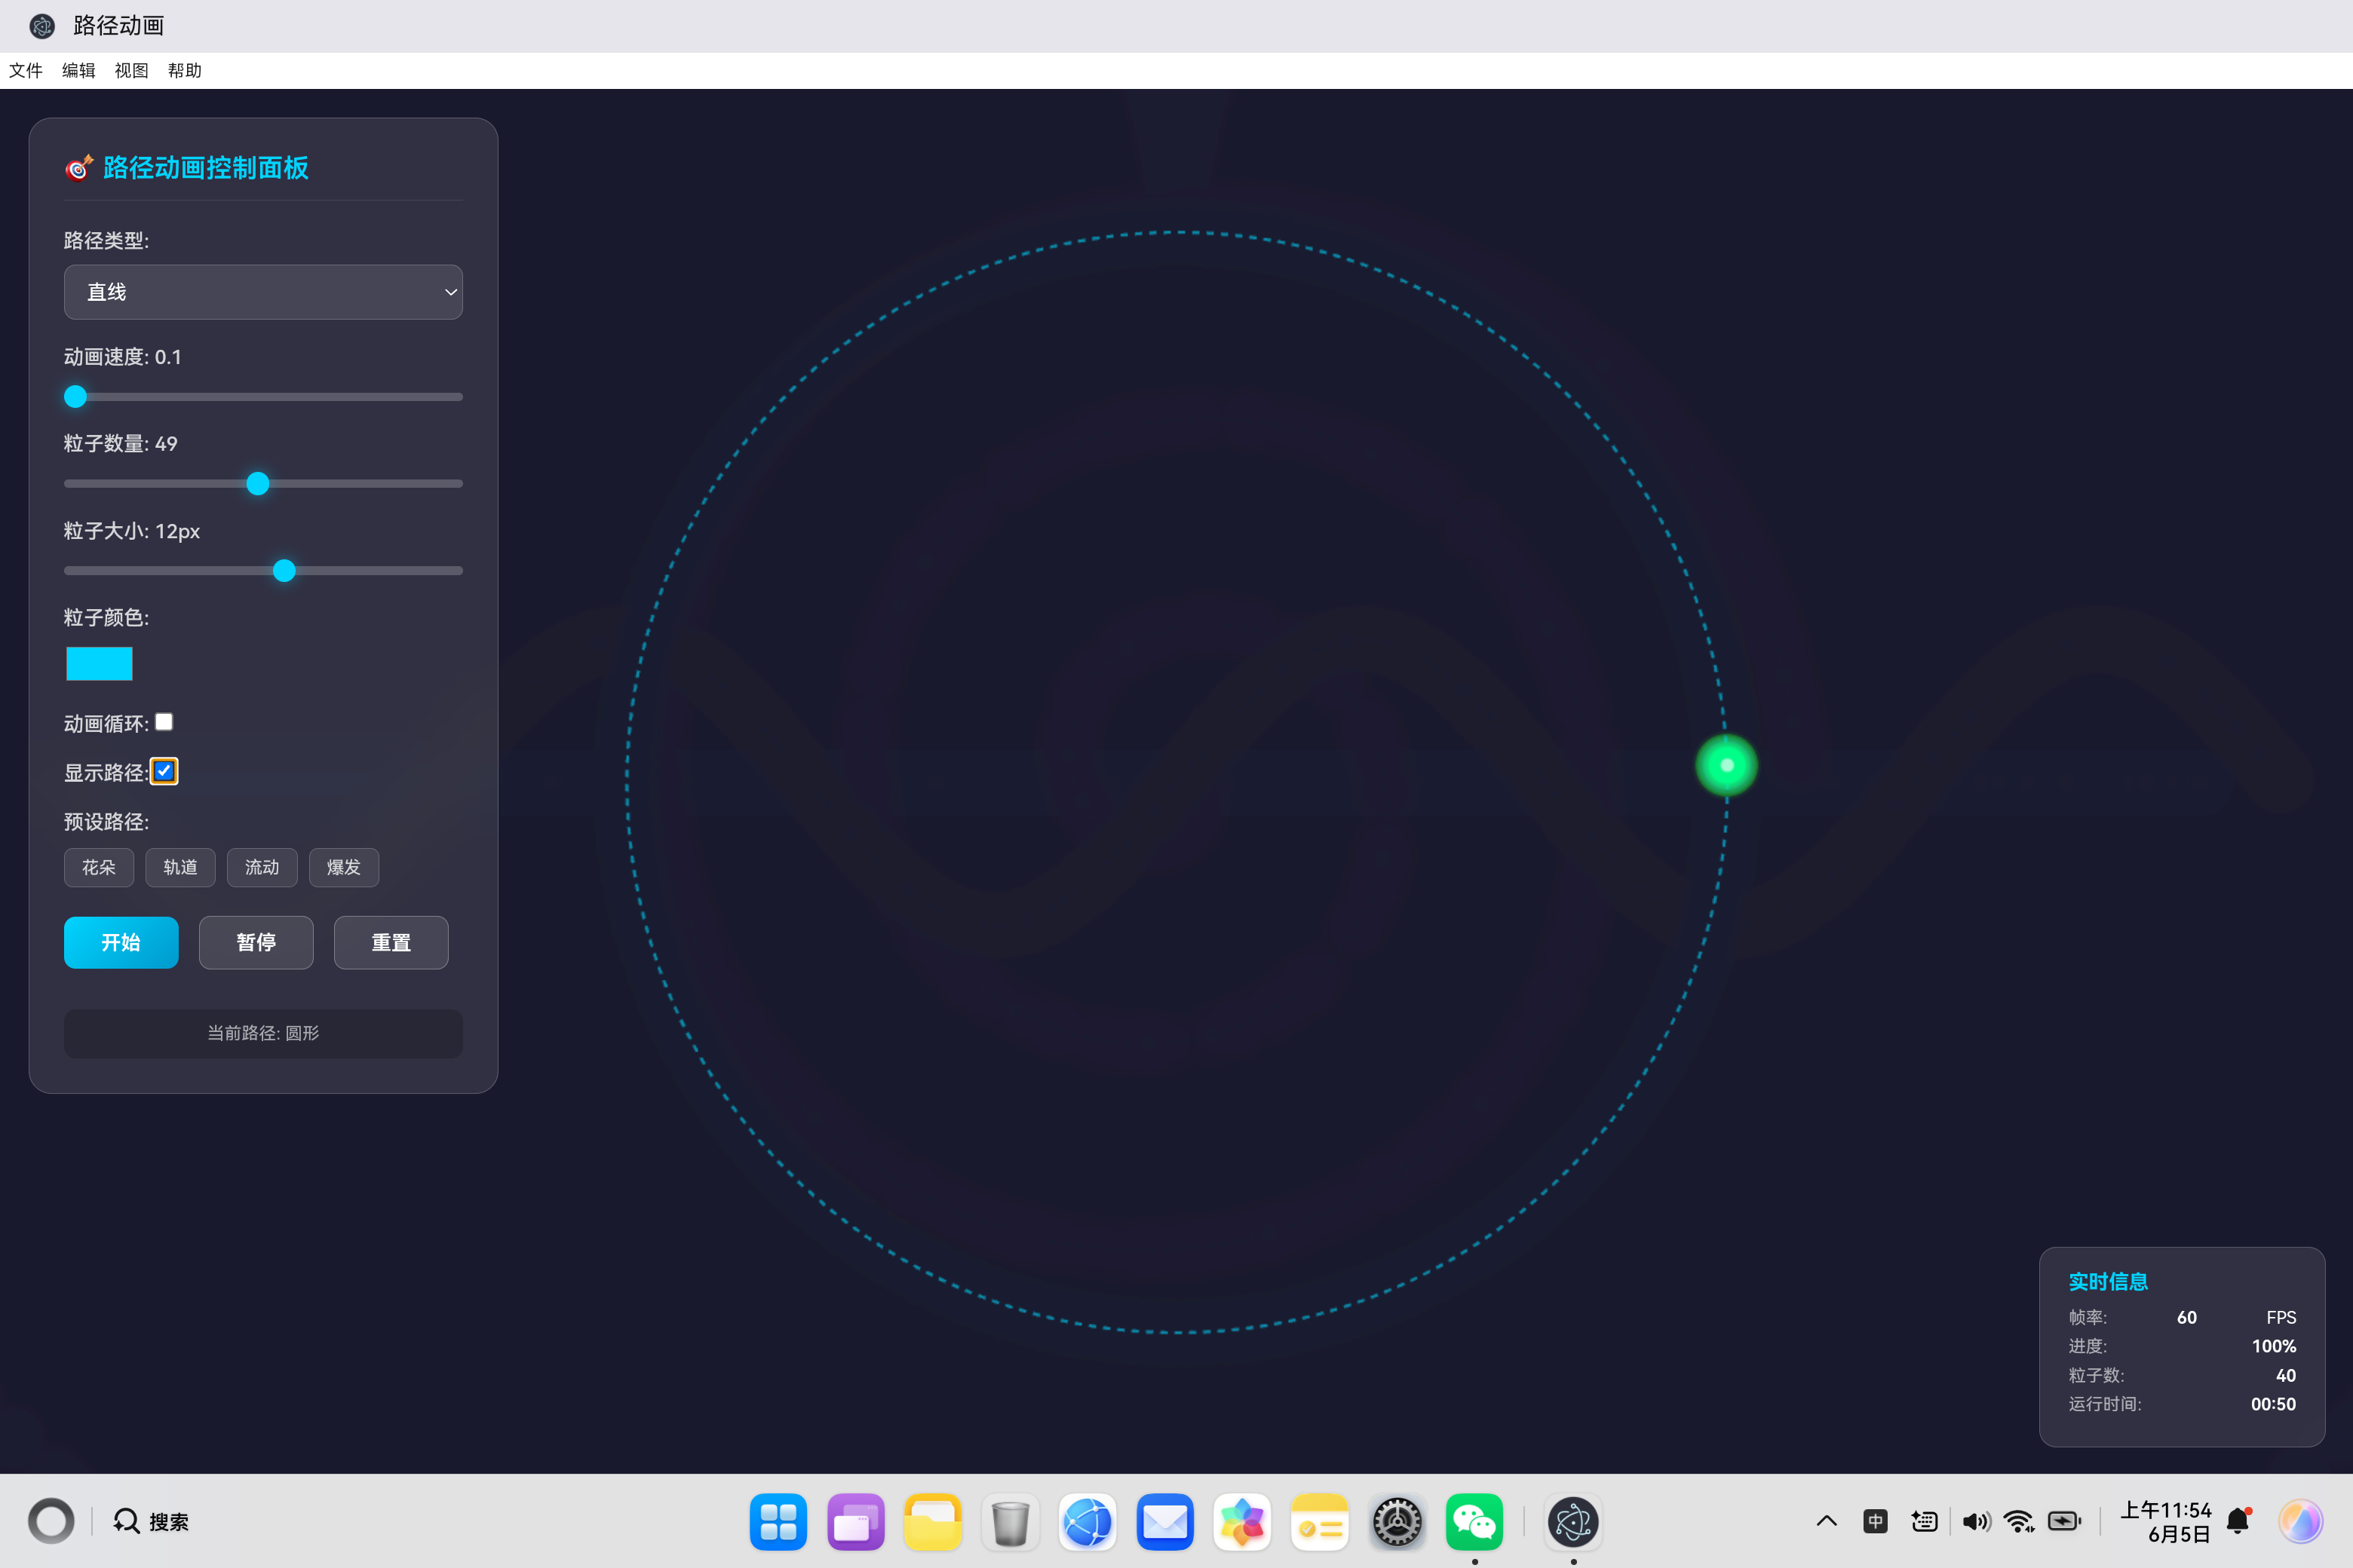Adjust the 动画速度 slider handle
Viewport: 2353px width, 1568px height.
click(x=75, y=397)
